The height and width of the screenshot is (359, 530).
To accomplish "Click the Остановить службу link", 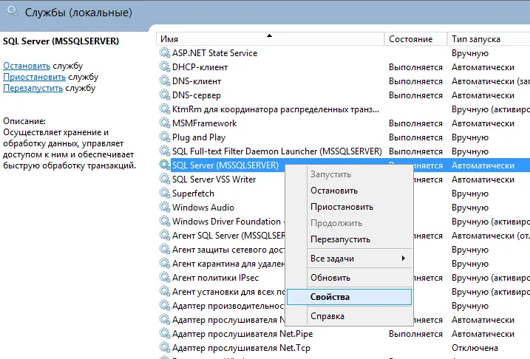I will 27,66.
